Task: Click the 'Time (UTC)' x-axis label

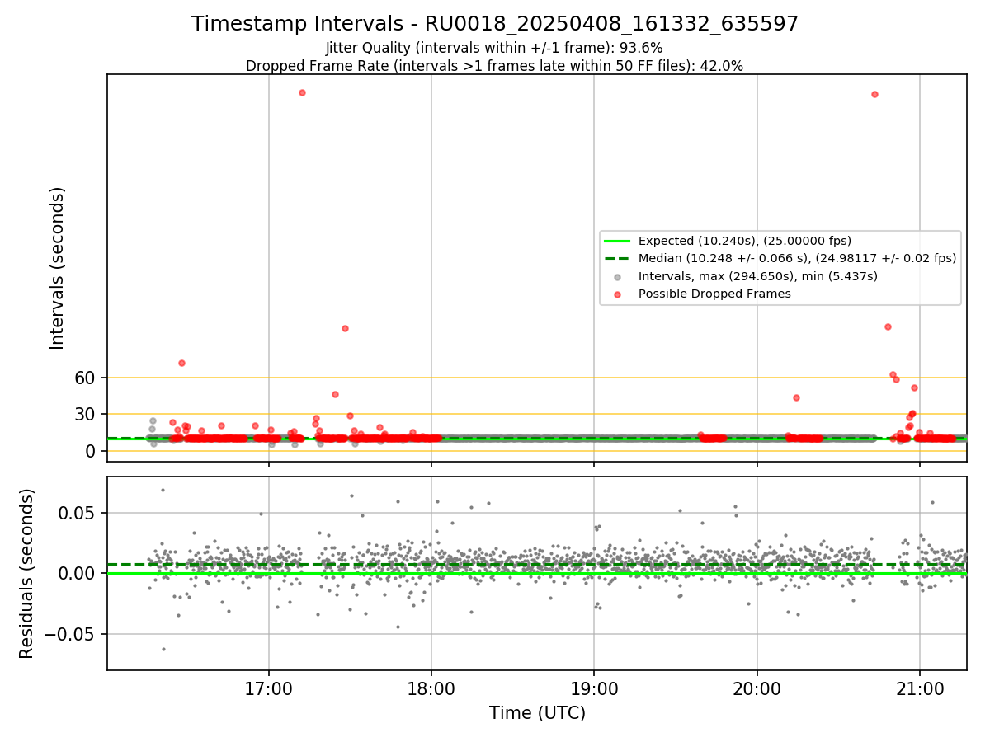Action: tap(537, 713)
